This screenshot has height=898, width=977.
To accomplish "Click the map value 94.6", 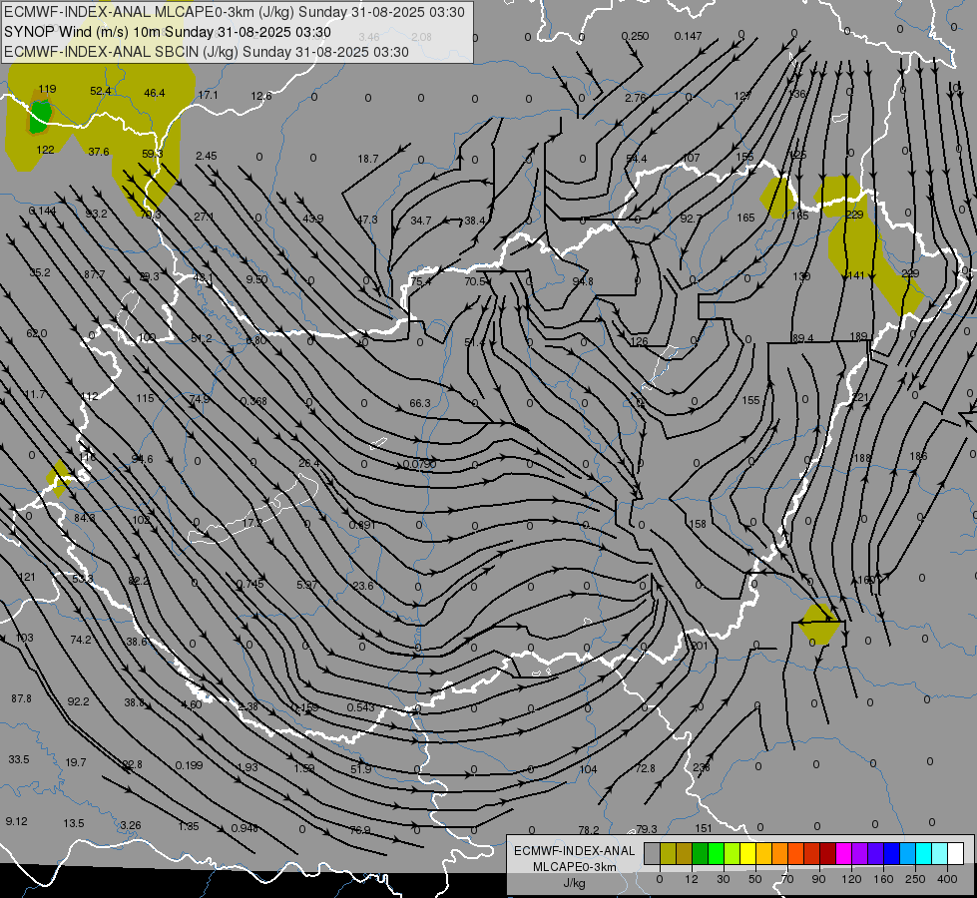I will point(142,459).
